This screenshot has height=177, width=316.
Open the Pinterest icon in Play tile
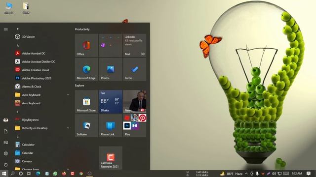[142, 118]
